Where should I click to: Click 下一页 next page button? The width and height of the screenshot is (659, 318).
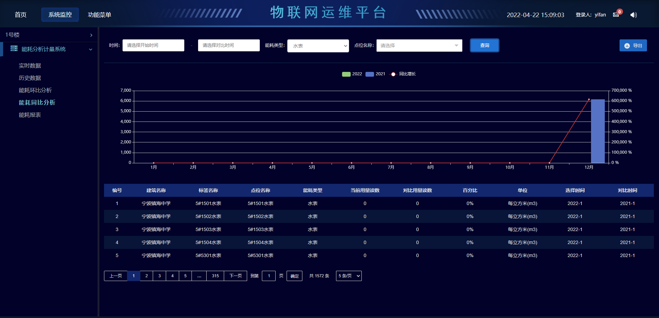(235, 276)
